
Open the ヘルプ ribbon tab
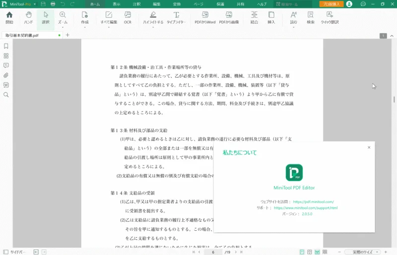[x=262, y=4]
